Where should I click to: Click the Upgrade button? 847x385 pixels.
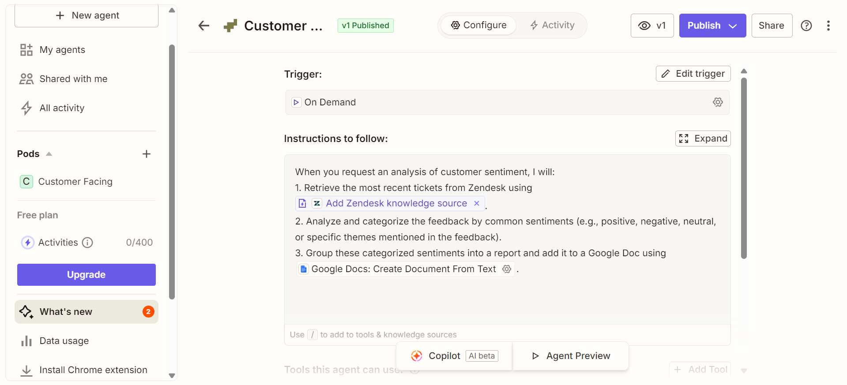tap(87, 275)
